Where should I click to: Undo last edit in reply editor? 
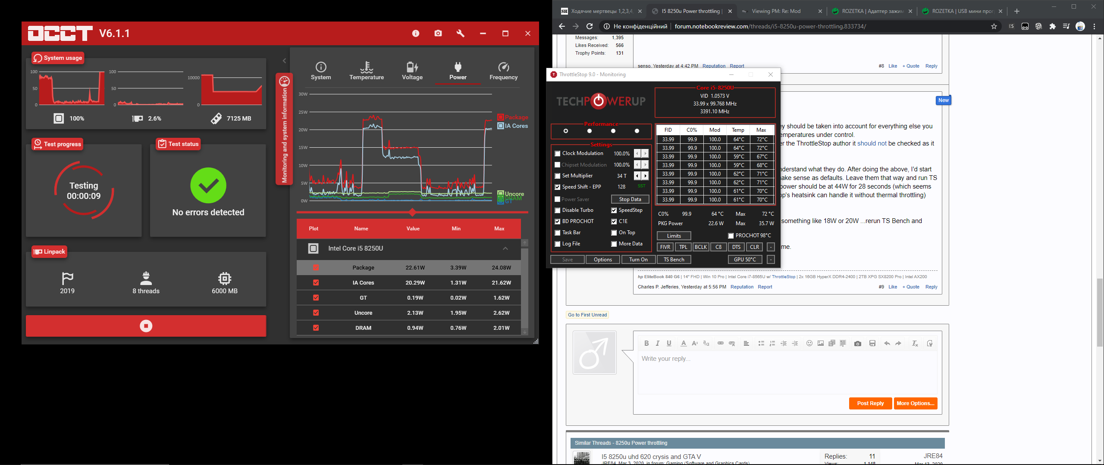[x=887, y=343]
